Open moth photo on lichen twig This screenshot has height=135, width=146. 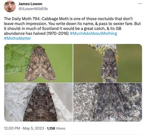coord(108,63)
